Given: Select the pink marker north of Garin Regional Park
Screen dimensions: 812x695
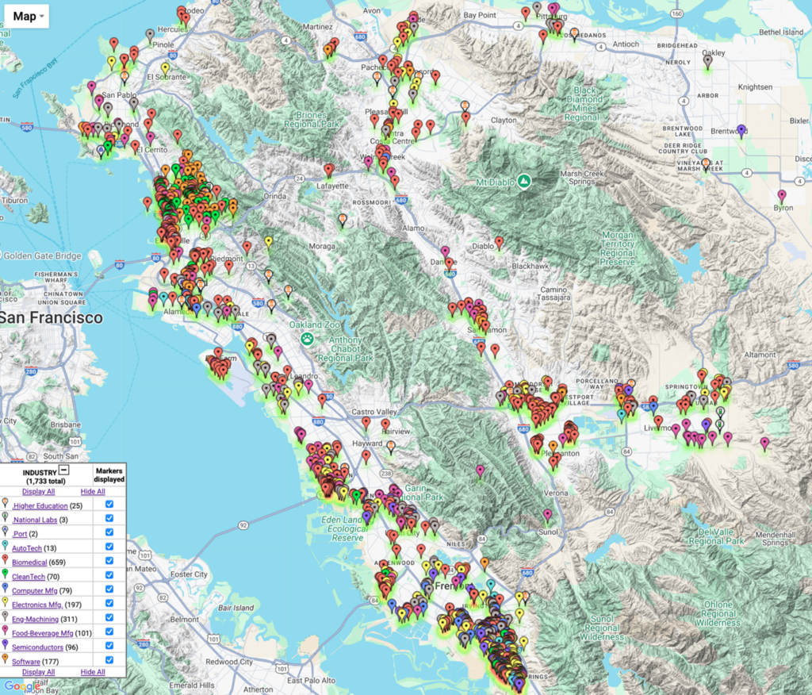Looking at the screenshot, I should tap(480, 471).
